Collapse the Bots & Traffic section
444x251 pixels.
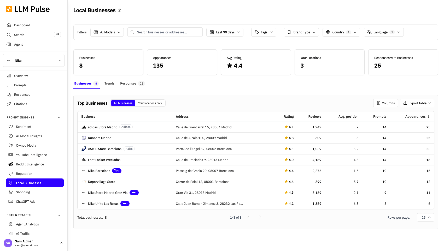[x=59, y=215]
